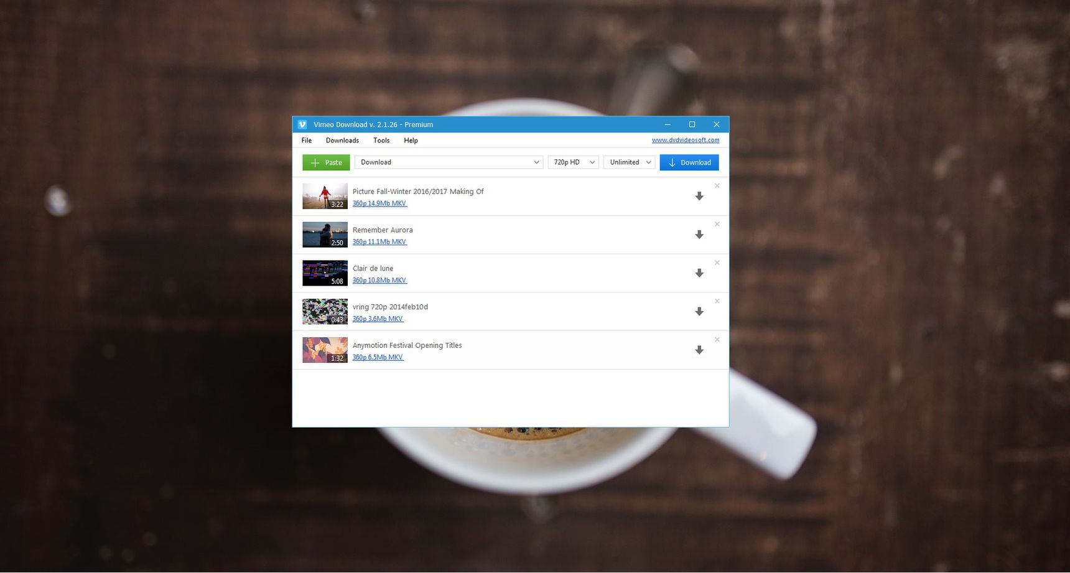Select Anymotion Festival Opening Titles title text

[x=407, y=346]
